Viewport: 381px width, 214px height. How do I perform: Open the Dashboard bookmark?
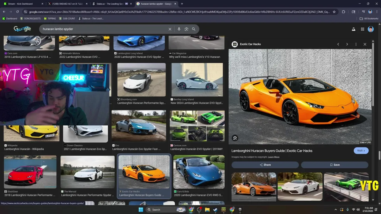pos(10,18)
